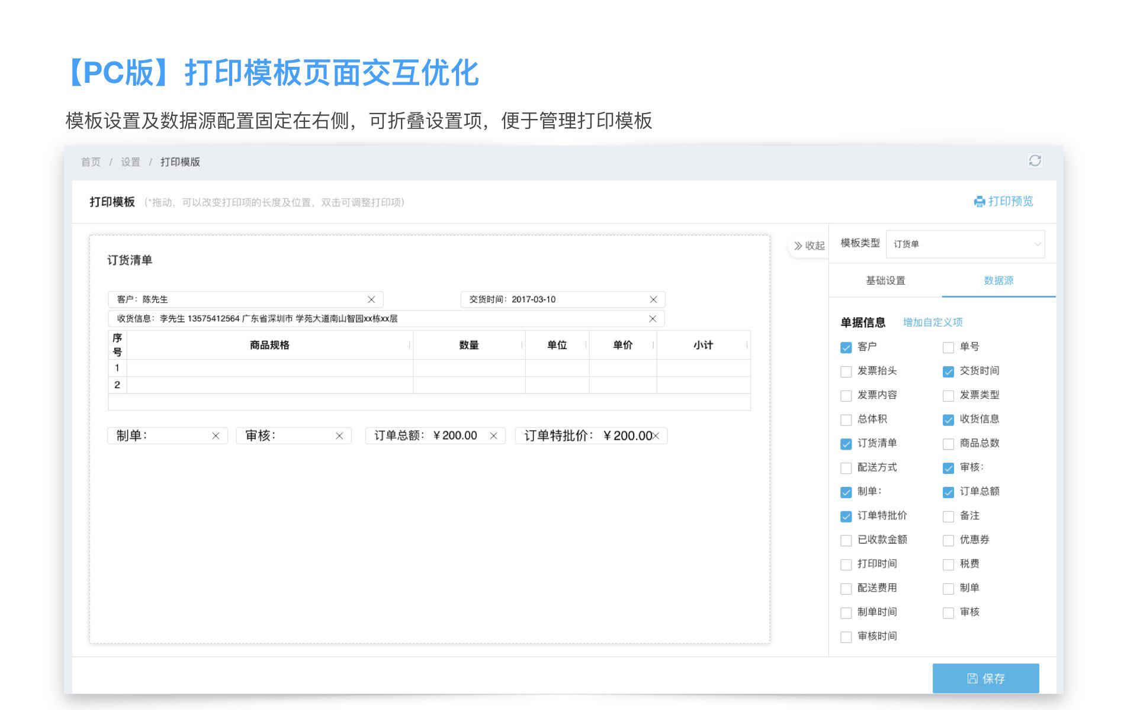Open the 模板类型 dropdown showing 订货单
1137x710 pixels.
click(965, 244)
